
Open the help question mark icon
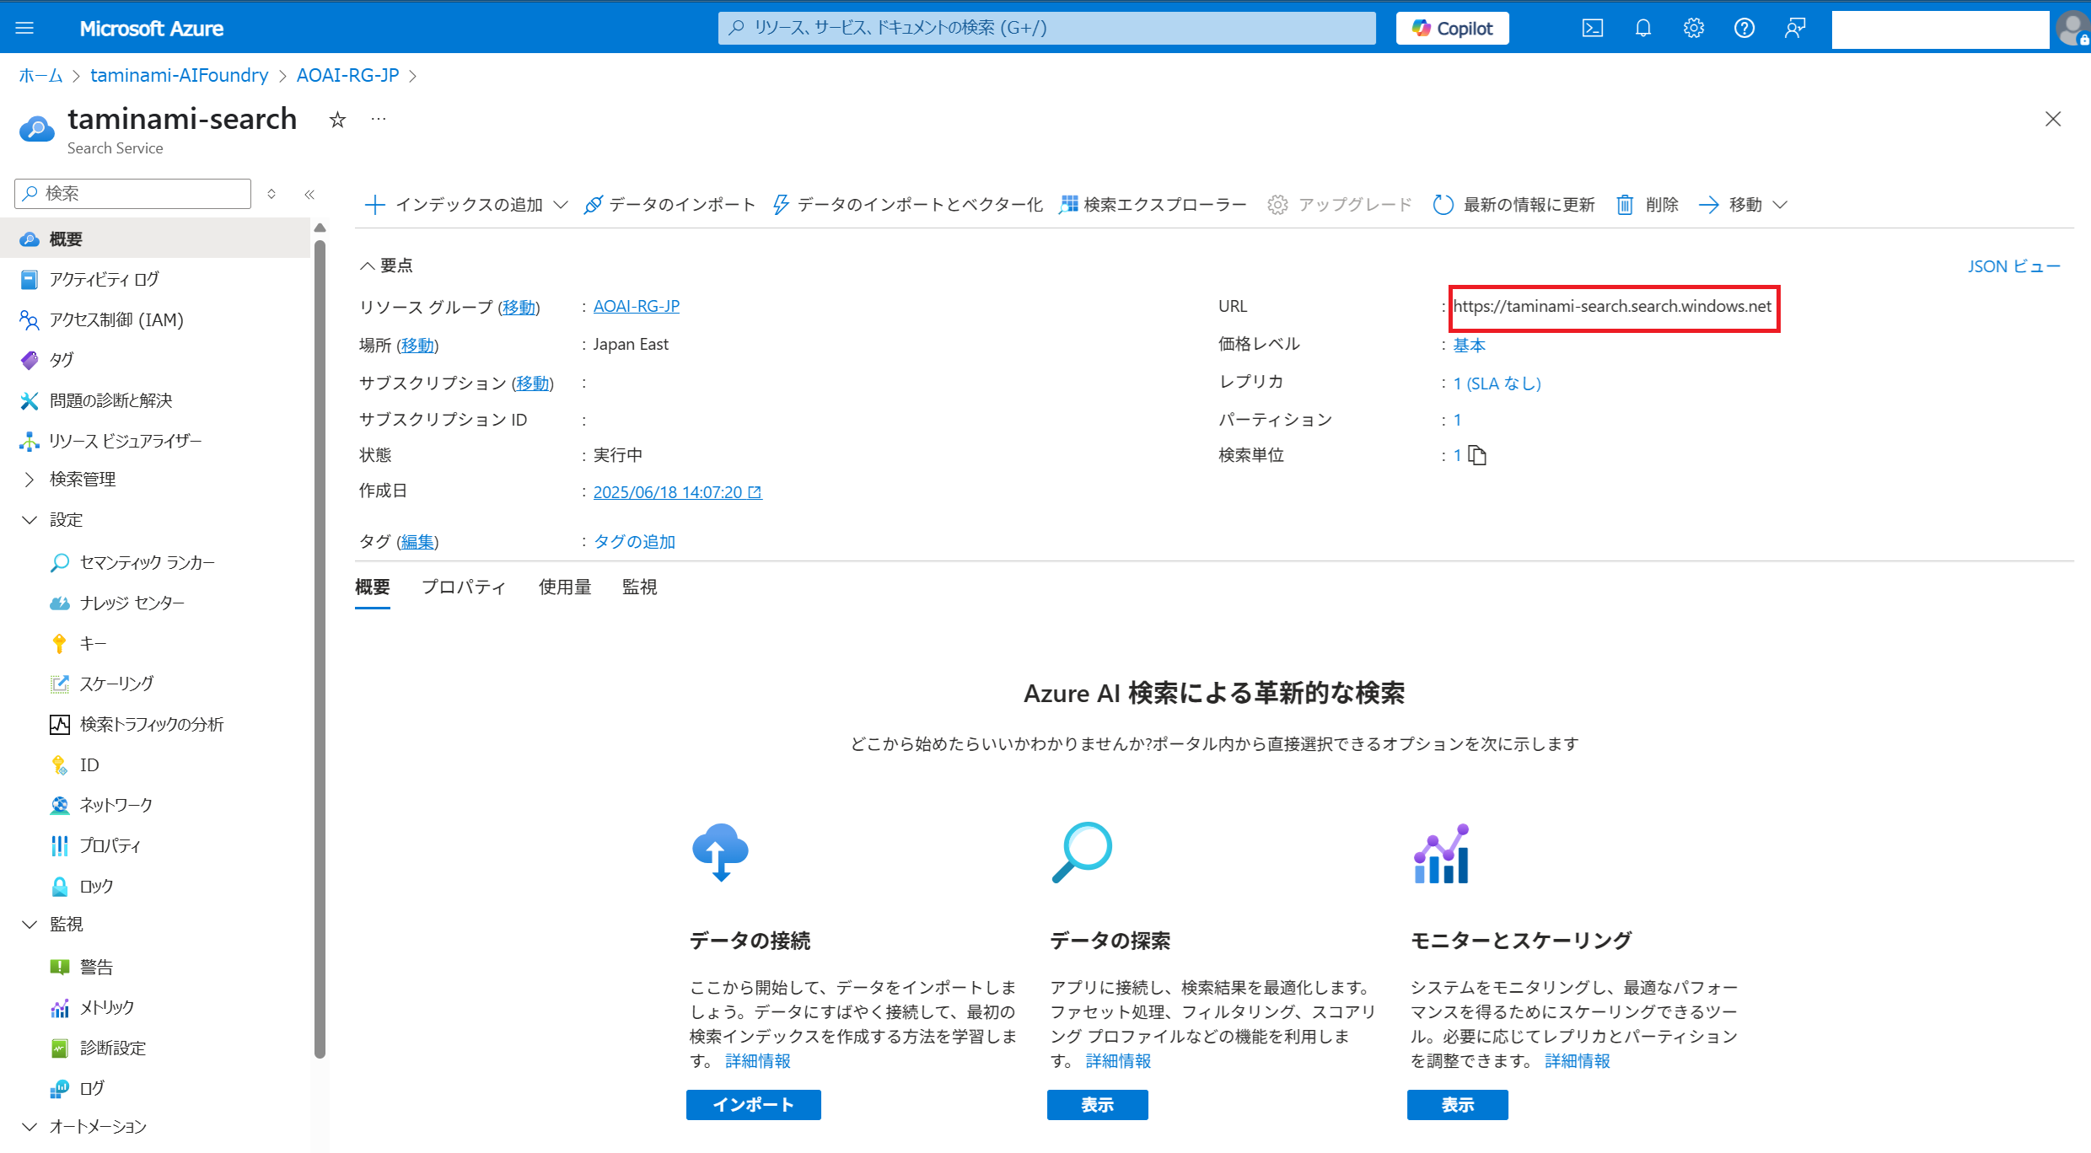1744,29
